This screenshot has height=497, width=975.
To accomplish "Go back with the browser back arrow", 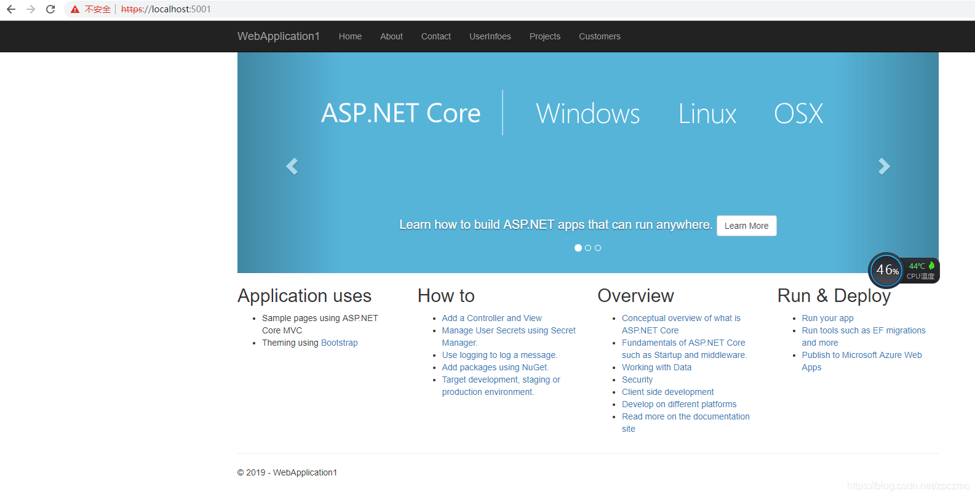I will click(11, 9).
